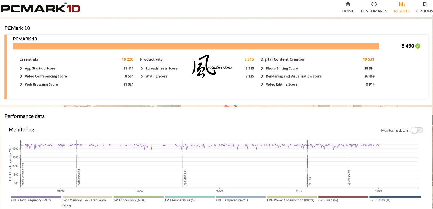The width and height of the screenshot is (433, 209).
Task: Click the Web Browsing timeline marker
Action: 79,177
